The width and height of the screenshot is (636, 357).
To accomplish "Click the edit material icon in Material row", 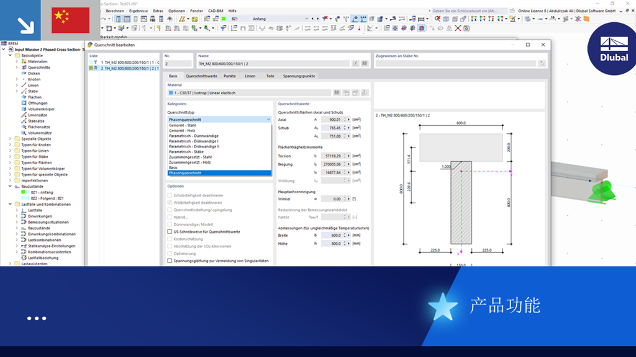I will click(355, 93).
